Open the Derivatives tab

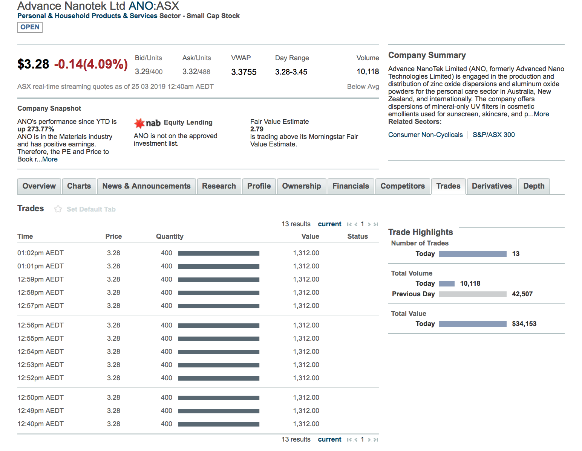click(492, 186)
